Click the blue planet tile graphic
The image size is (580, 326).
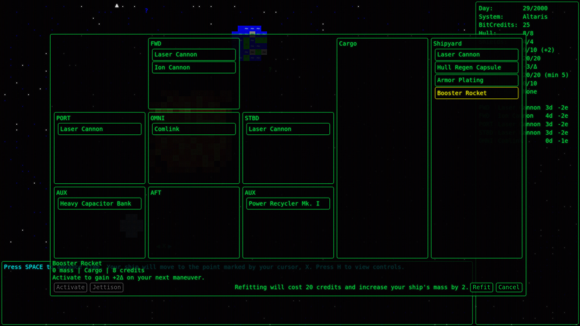coord(249,43)
